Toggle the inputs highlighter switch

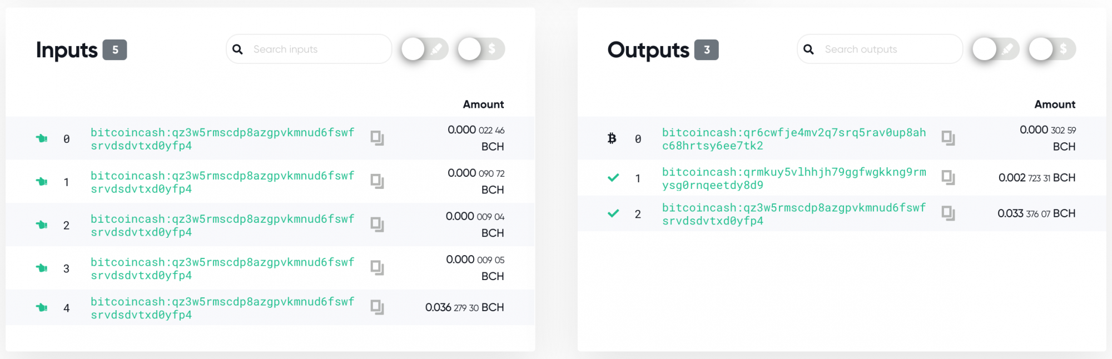point(425,49)
